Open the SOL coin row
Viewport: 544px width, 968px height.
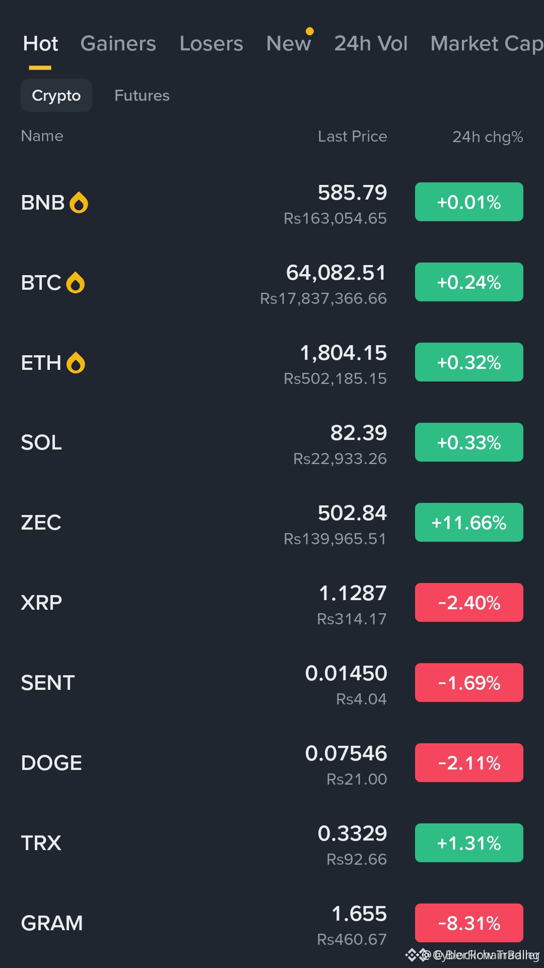pos(272,443)
